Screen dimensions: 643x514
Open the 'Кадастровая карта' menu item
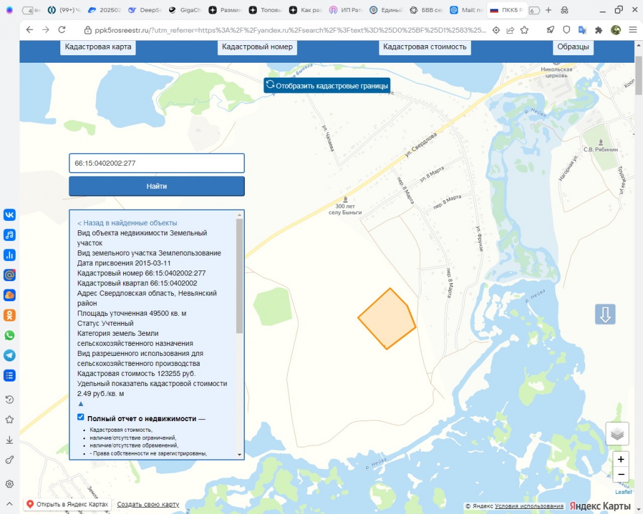(100, 47)
